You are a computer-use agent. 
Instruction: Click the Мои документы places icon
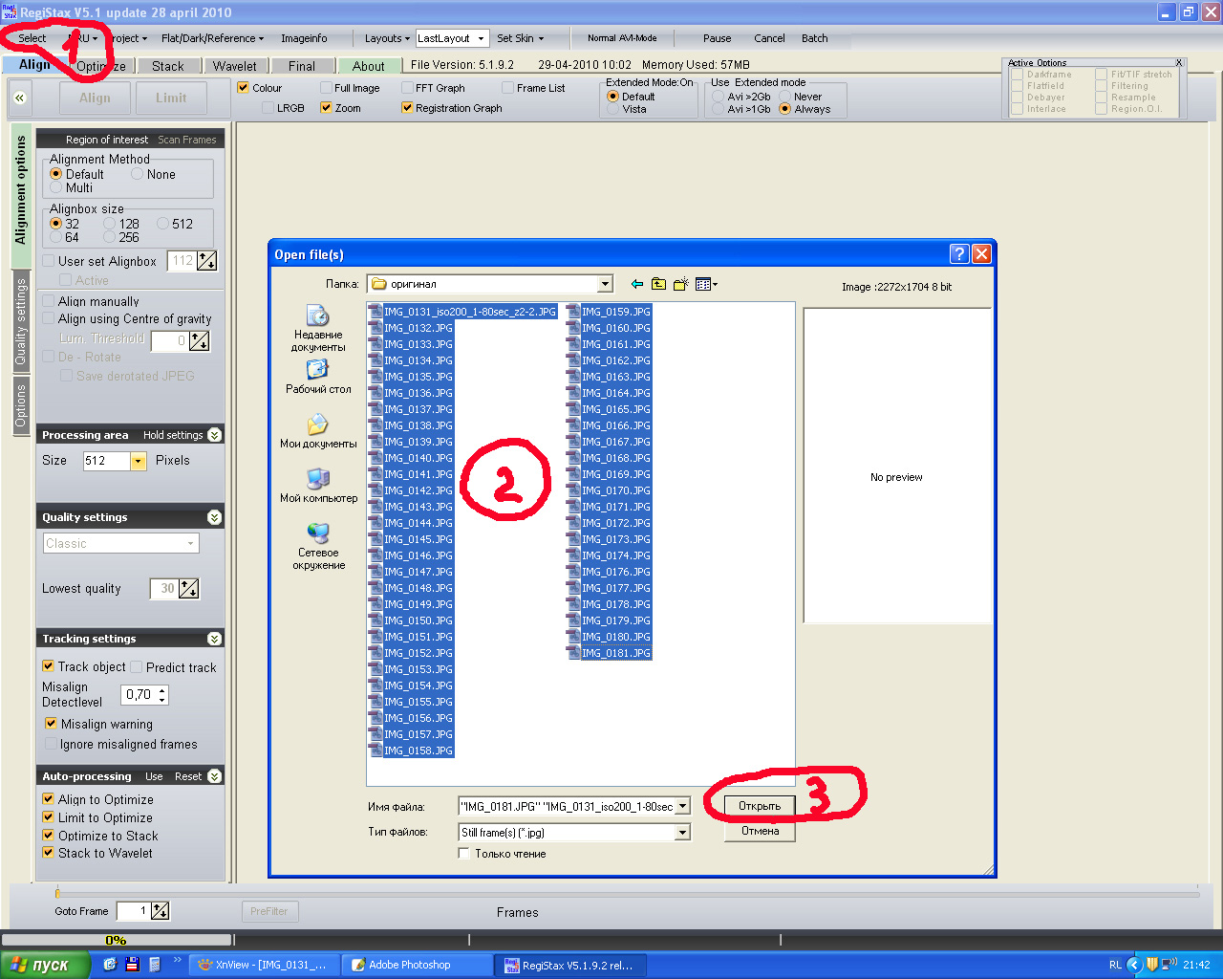[x=318, y=430]
